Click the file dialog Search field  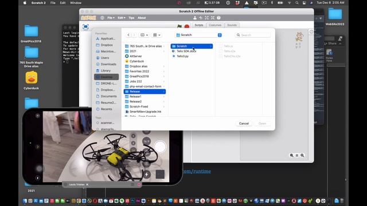[253, 35]
